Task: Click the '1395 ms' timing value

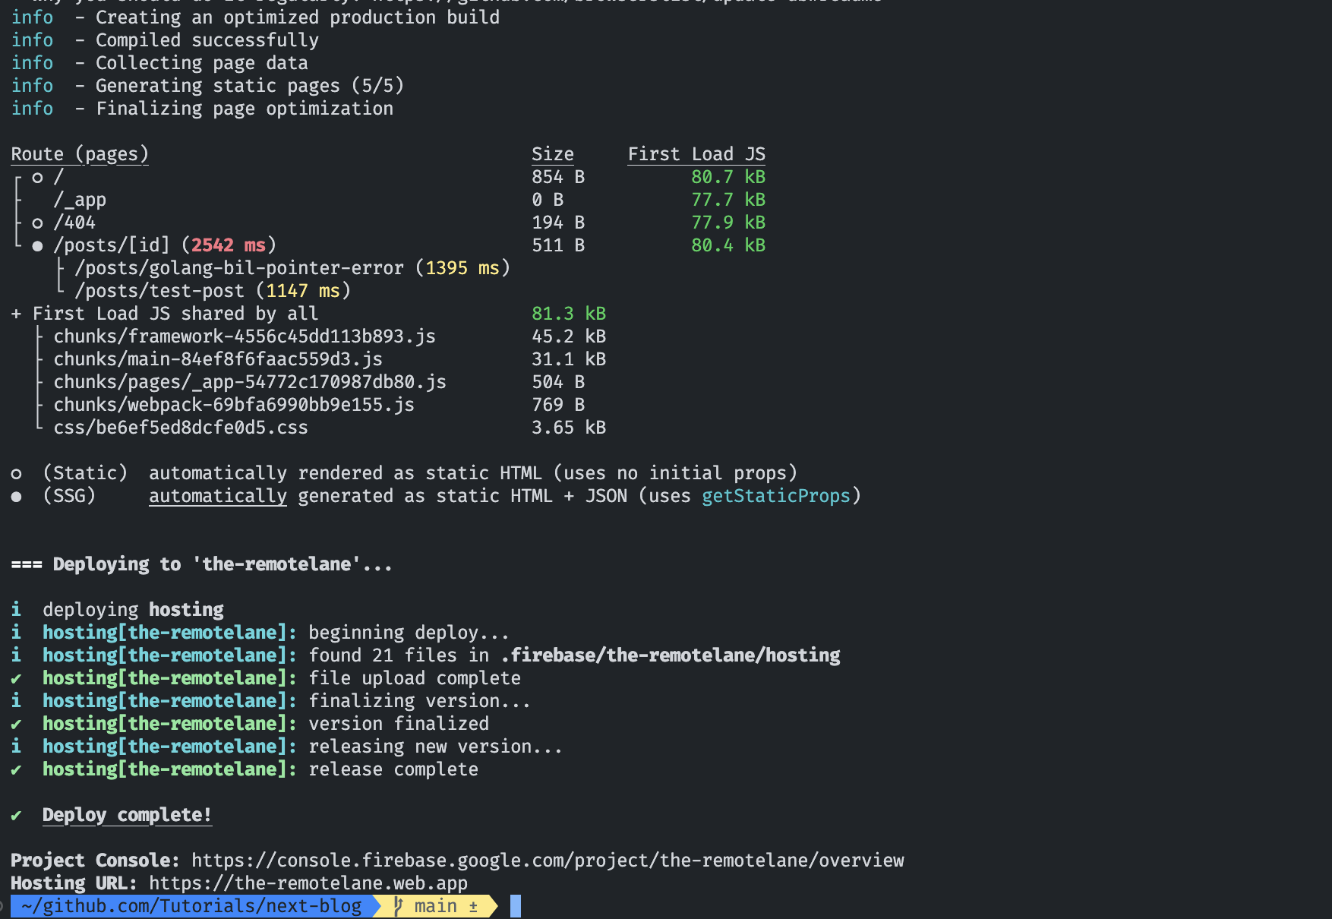Action: 462,267
